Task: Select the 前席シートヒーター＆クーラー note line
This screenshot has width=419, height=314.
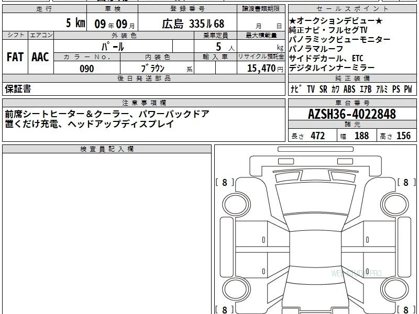Action: pyautogui.click(x=107, y=114)
